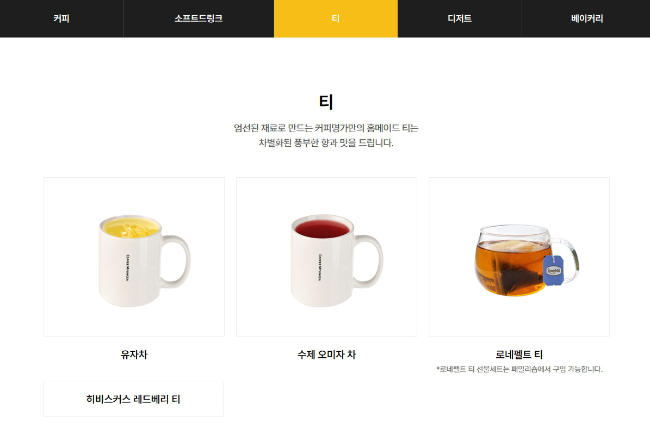Go to the 디저트 tab

[x=459, y=18]
